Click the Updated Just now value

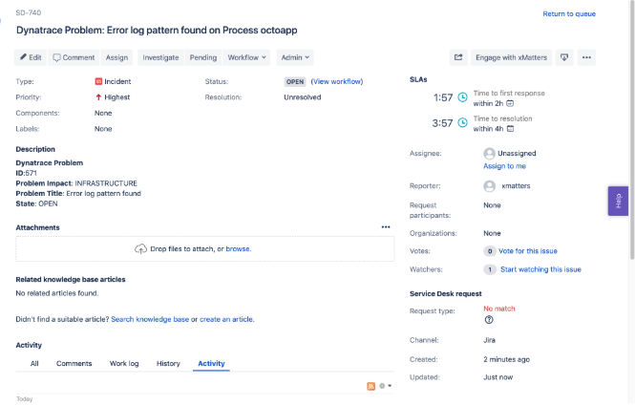pyautogui.click(x=498, y=377)
